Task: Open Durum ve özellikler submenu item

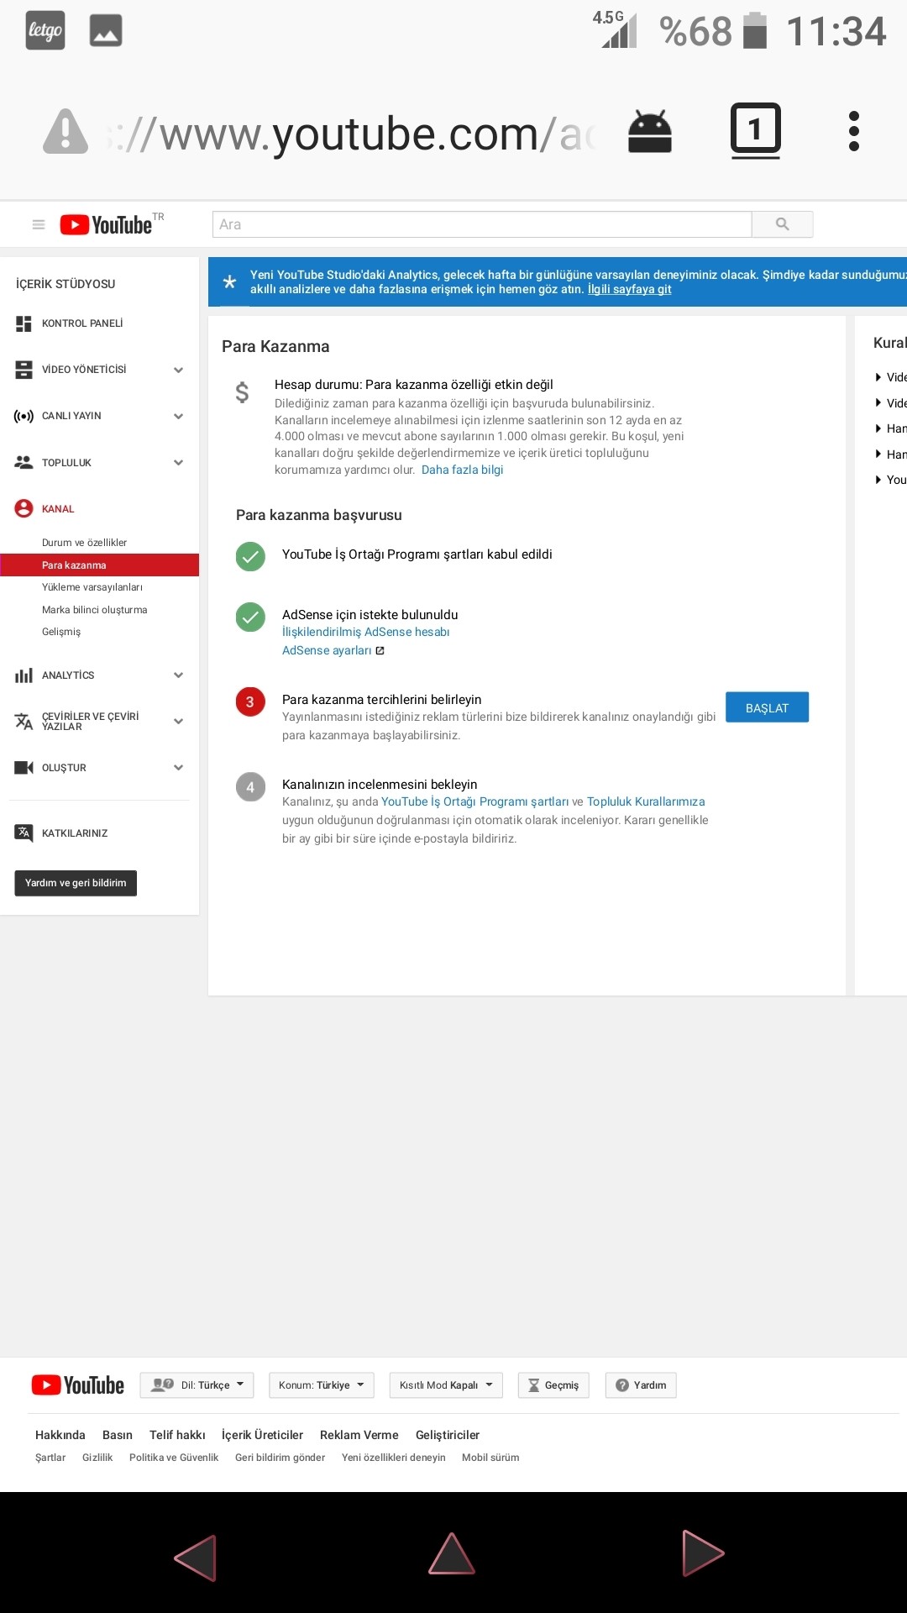Action: coord(84,543)
